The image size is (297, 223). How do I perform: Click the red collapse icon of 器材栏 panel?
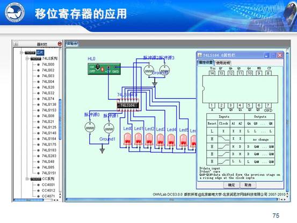coord(60,44)
